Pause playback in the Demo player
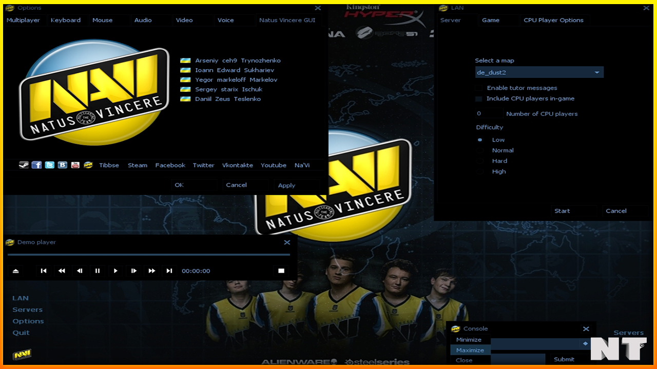Viewport: 657px width, 369px height. [x=98, y=271]
